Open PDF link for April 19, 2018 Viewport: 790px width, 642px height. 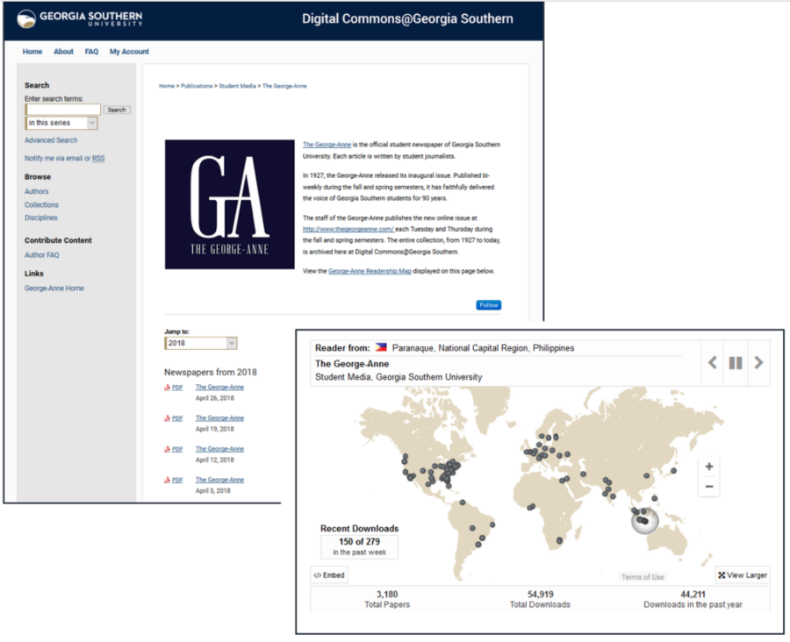pos(177,418)
